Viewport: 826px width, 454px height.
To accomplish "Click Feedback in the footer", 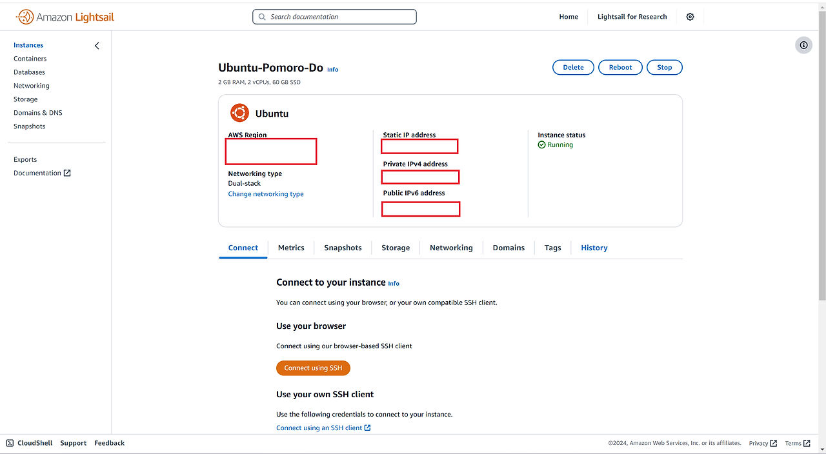I will click(x=109, y=443).
